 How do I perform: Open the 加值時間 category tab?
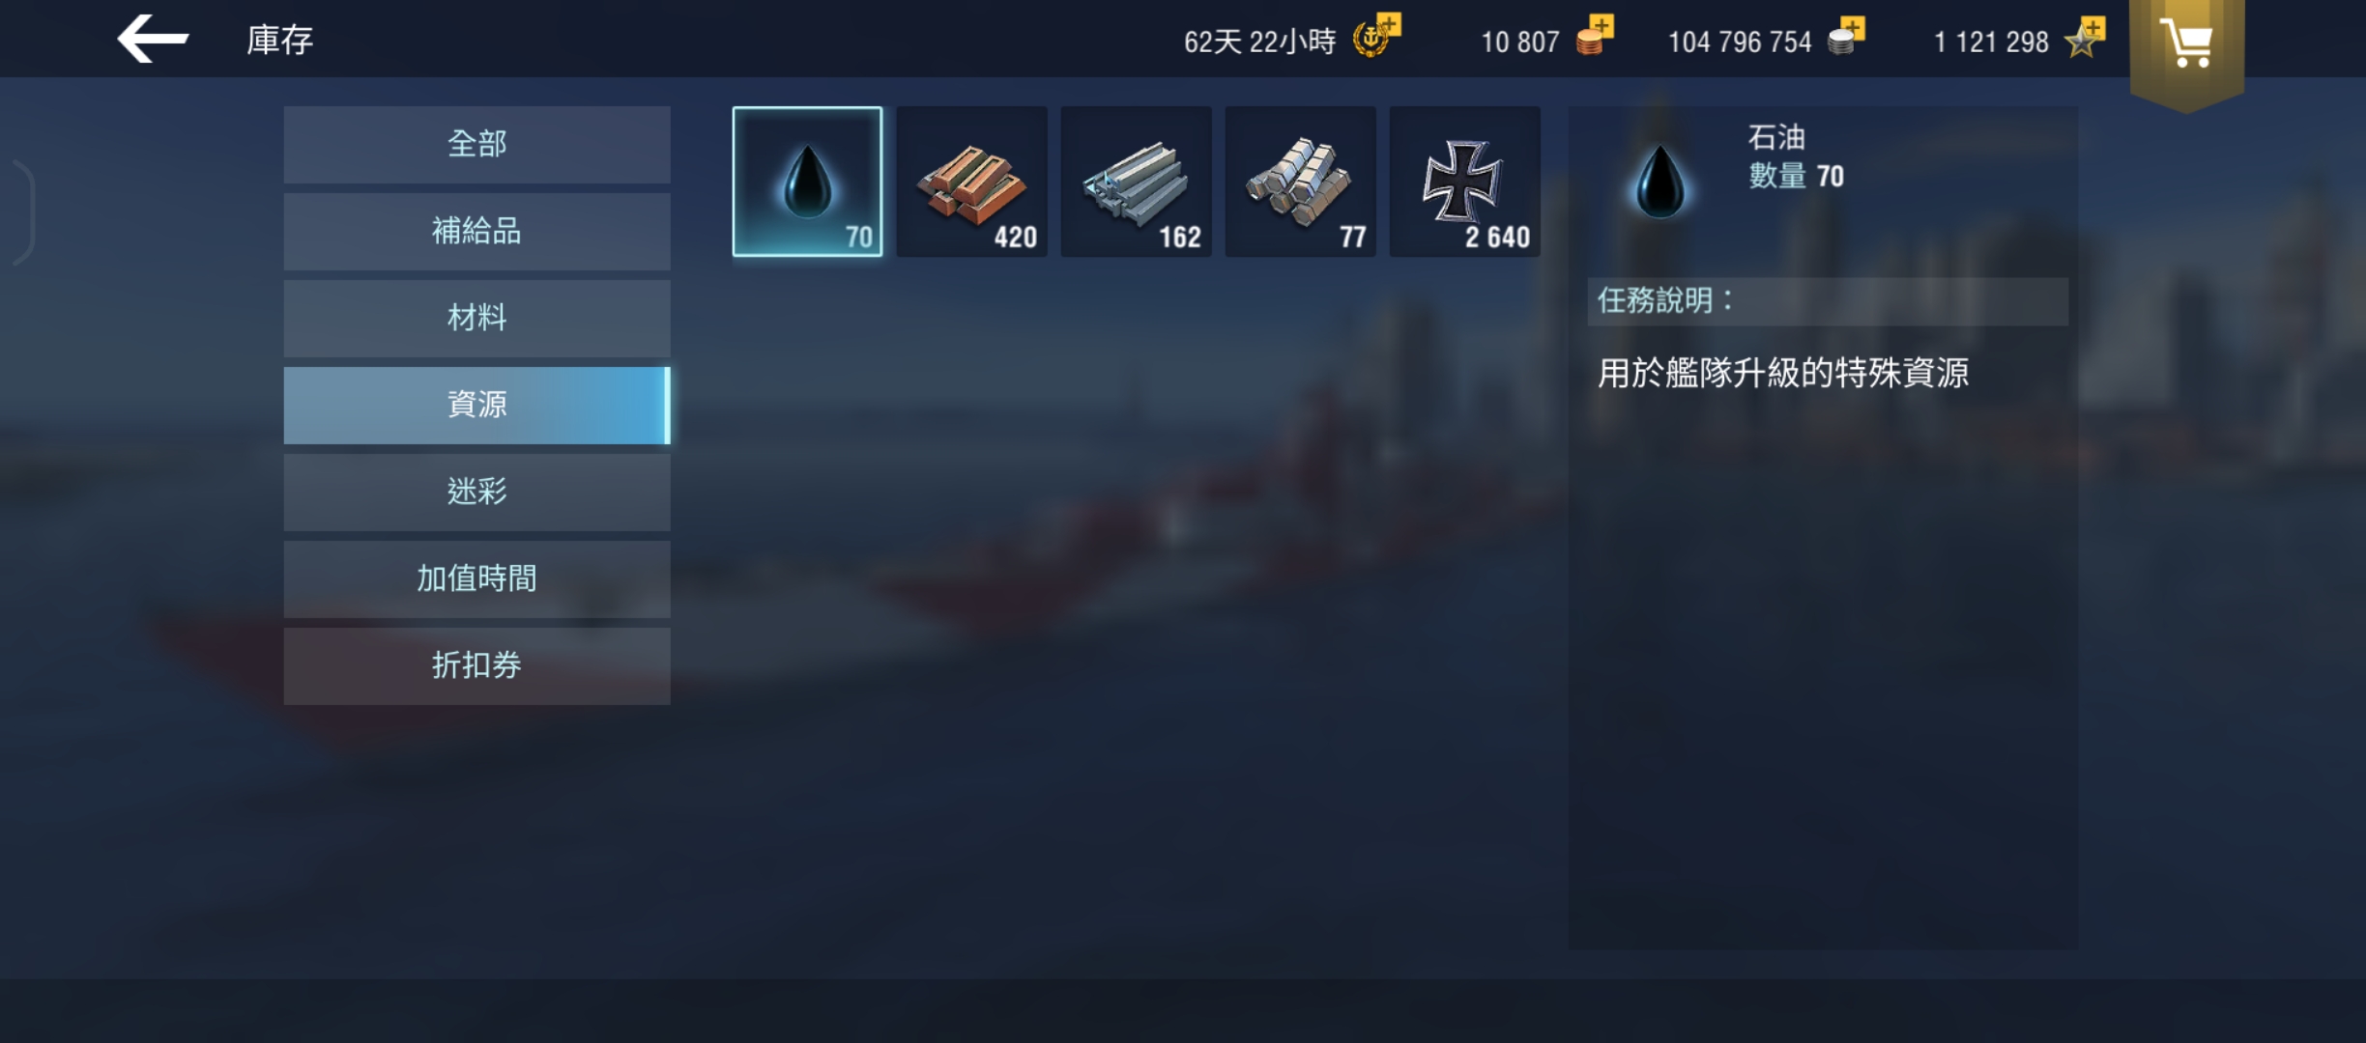click(x=476, y=579)
